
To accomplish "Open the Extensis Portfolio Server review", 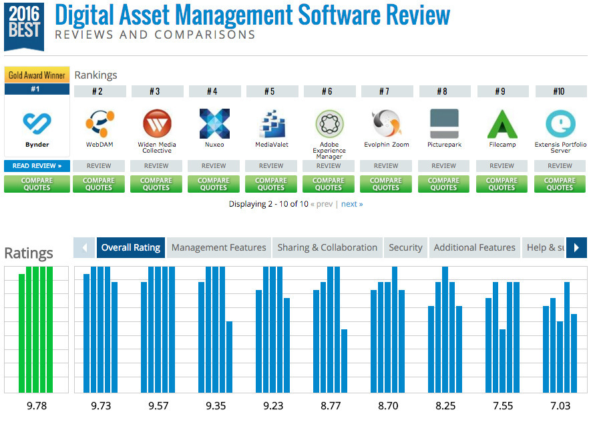I will click(x=560, y=166).
